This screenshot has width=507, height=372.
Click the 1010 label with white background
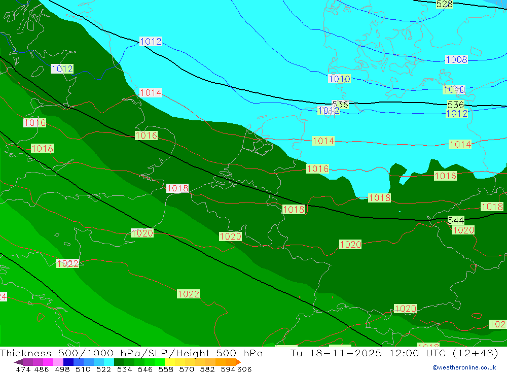(x=339, y=79)
